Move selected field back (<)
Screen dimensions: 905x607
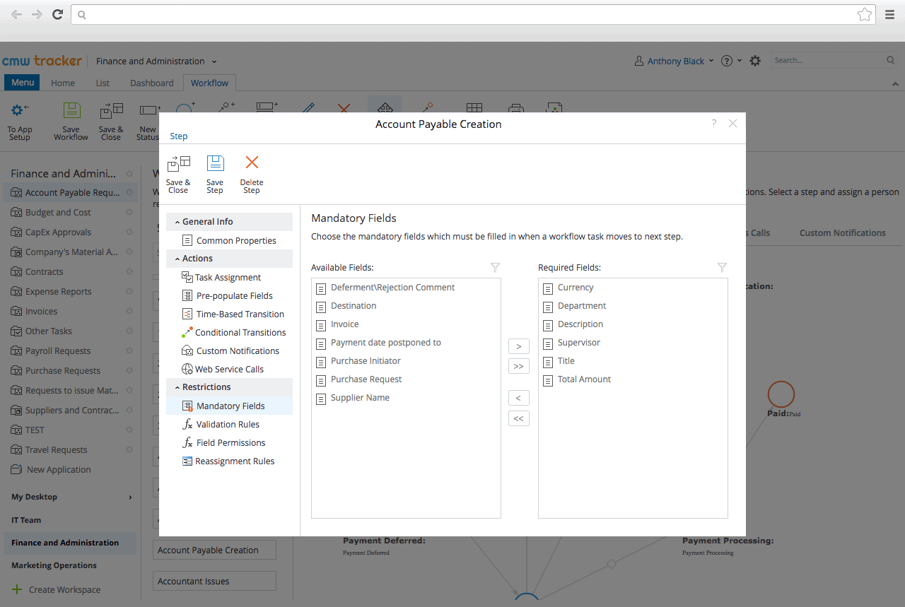[x=518, y=399]
